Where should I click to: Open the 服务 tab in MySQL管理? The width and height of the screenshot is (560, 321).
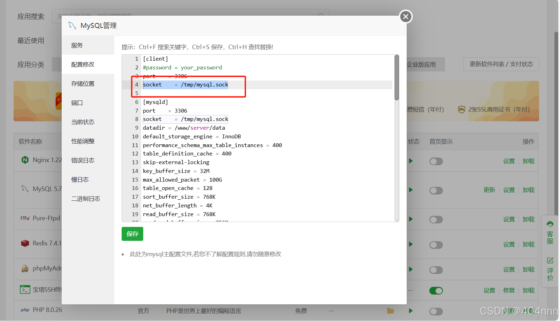click(x=88, y=45)
